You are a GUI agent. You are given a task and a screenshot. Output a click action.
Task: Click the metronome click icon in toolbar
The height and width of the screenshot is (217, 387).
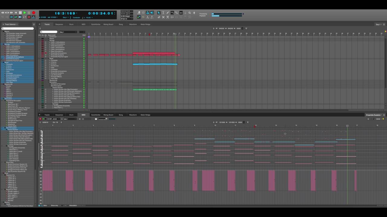(x=147, y=13)
